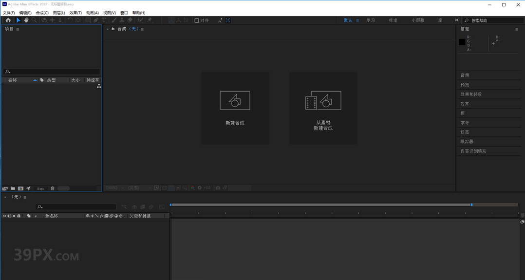Open the 项目 panel menu
The image size is (525, 280).
[18, 29]
